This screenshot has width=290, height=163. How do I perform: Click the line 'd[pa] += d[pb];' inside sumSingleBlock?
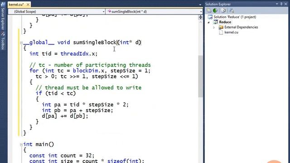[x=65, y=116]
